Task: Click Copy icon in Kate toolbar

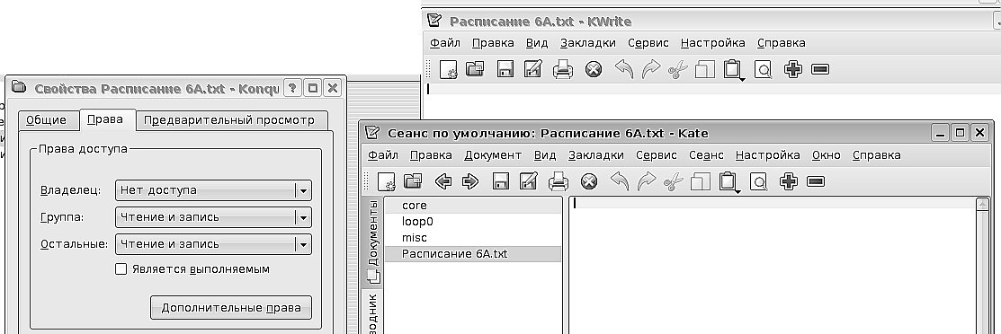Action: [701, 181]
